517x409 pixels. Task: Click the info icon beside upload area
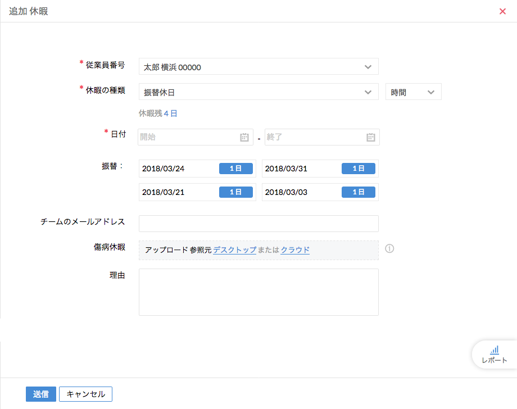(389, 249)
